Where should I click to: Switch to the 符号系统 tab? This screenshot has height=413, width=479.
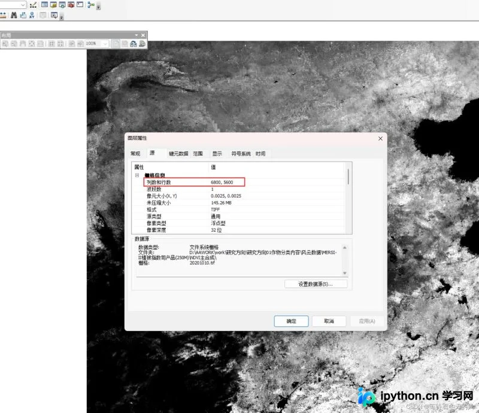(241, 154)
